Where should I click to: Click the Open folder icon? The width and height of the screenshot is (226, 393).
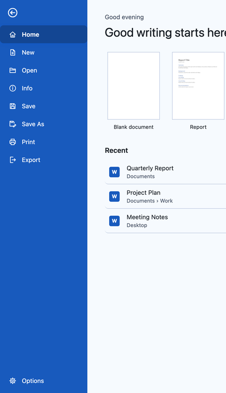(12, 71)
